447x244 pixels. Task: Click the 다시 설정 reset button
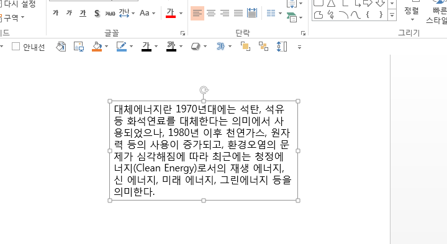tap(17, 4)
